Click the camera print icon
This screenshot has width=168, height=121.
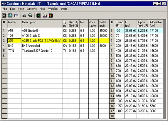(x=24, y=16)
